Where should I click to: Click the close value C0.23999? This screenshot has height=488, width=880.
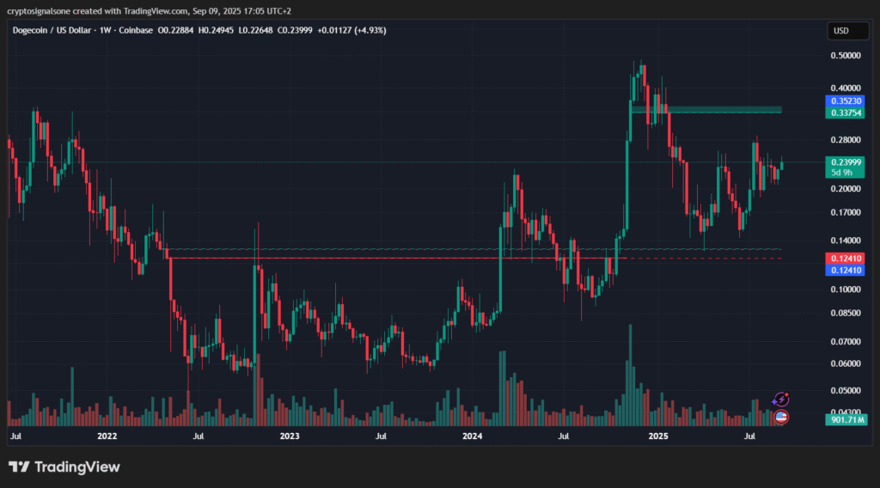(x=295, y=30)
